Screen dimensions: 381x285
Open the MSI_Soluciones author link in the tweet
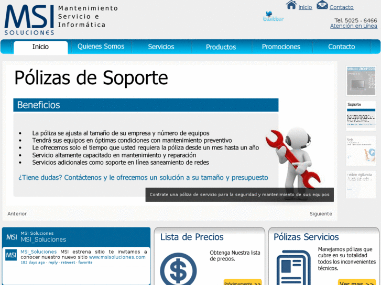(x=38, y=252)
